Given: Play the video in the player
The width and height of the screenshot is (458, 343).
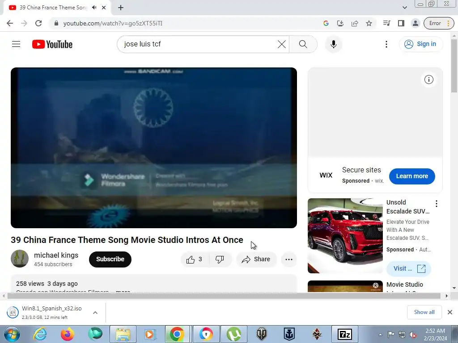Looking at the screenshot, I should 154,147.
